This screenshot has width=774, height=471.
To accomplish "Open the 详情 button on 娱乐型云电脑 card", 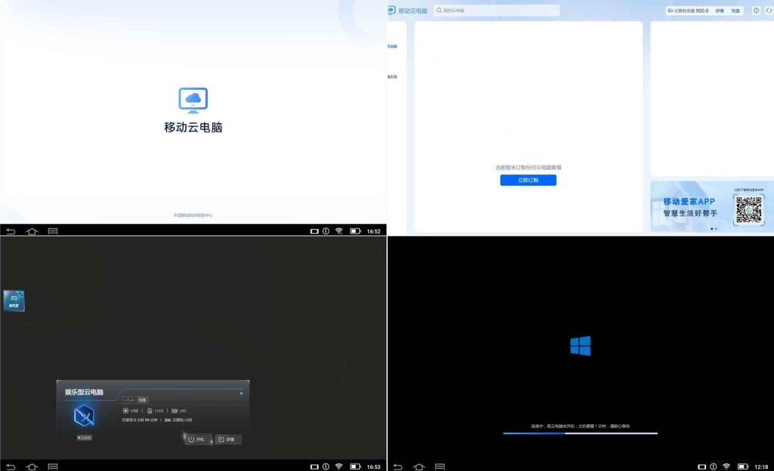I will (228, 439).
